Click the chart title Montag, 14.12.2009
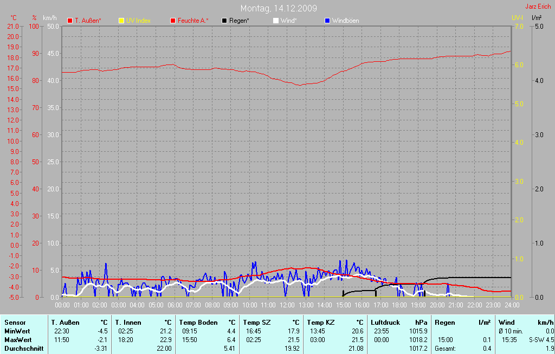 click(279, 8)
